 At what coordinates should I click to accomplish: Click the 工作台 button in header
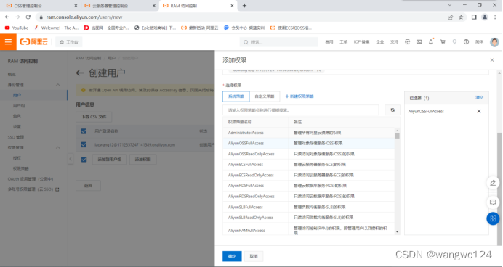pyautogui.click(x=69, y=42)
